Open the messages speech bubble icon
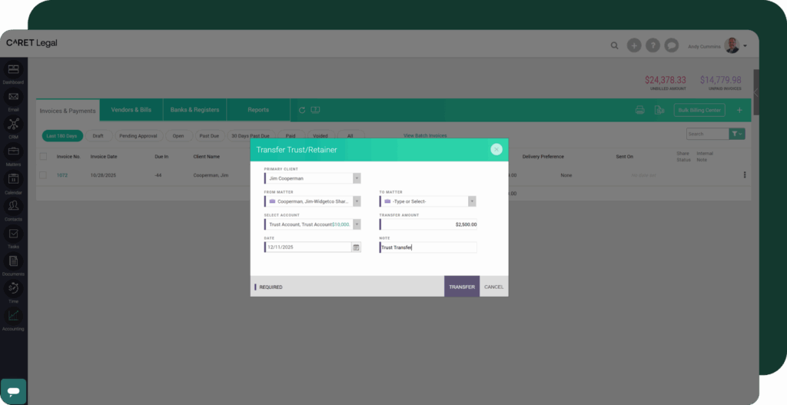Image resolution: width=787 pixels, height=405 pixels. tap(671, 45)
